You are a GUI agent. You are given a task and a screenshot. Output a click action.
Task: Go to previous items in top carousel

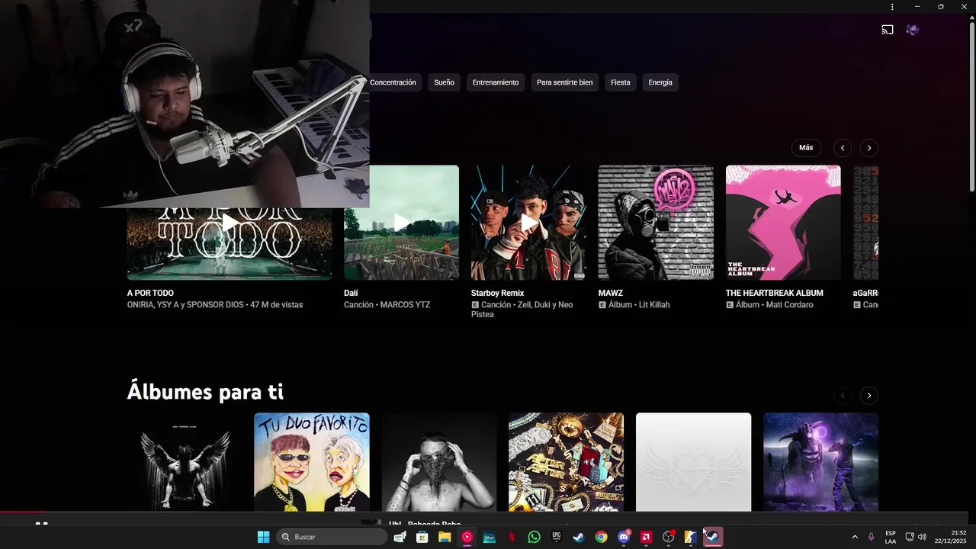843,148
